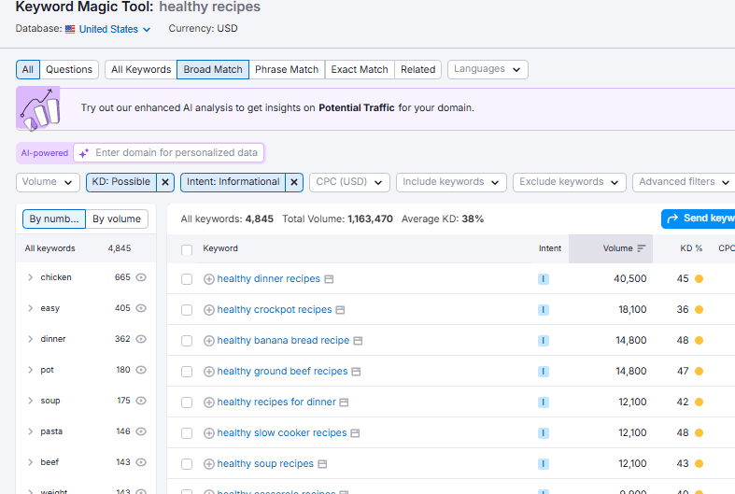Open the KD: Possible filter chip

pyautogui.click(x=120, y=182)
